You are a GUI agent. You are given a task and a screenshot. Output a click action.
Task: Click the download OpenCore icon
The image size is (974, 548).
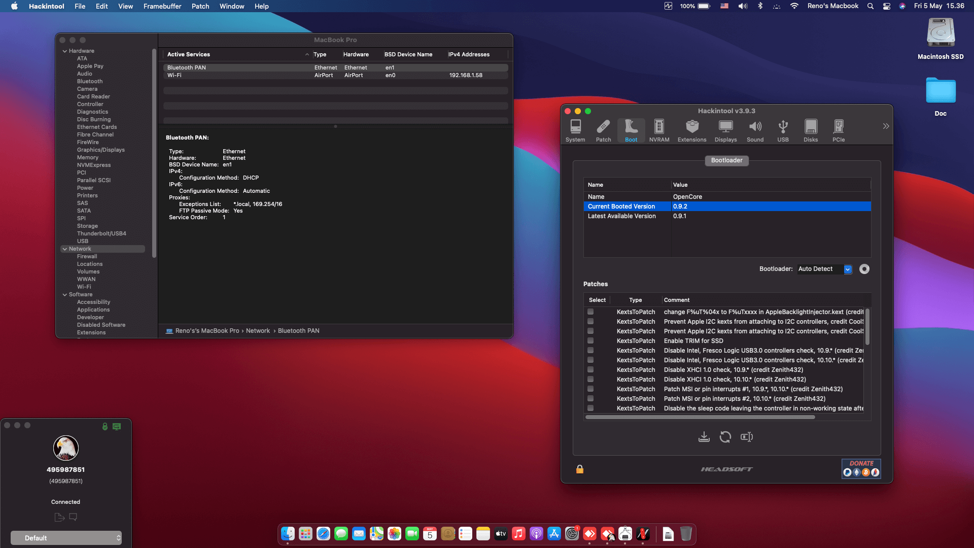(x=703, y=436)
